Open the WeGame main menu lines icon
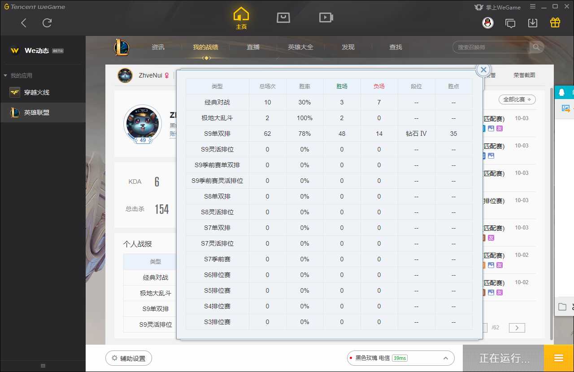The width and height of the screenshot is (574, 372). click(532, 7)
